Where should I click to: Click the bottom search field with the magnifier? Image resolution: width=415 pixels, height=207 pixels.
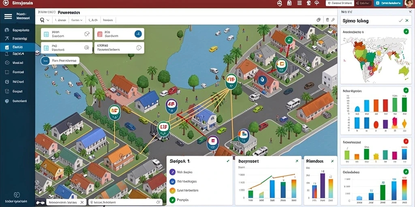point(125,202)
